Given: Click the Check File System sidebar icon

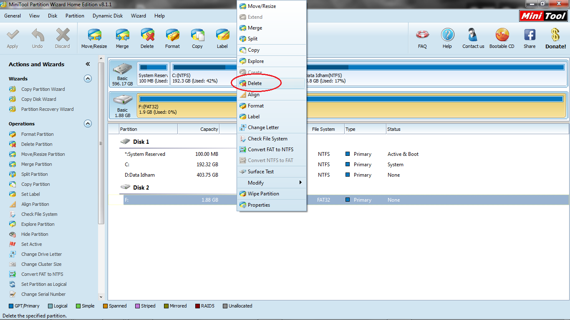Looking at the screenshot, I should pyautogui.click(x=13, y=214).
